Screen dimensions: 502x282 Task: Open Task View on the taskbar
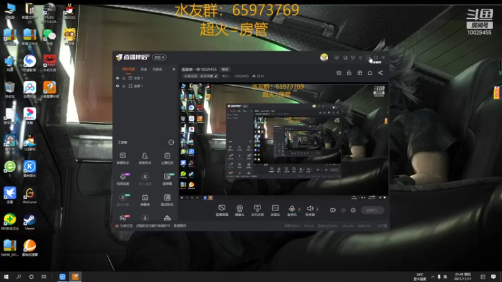point(43,276)
